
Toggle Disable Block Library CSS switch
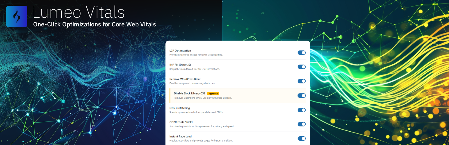click(302, 95)
